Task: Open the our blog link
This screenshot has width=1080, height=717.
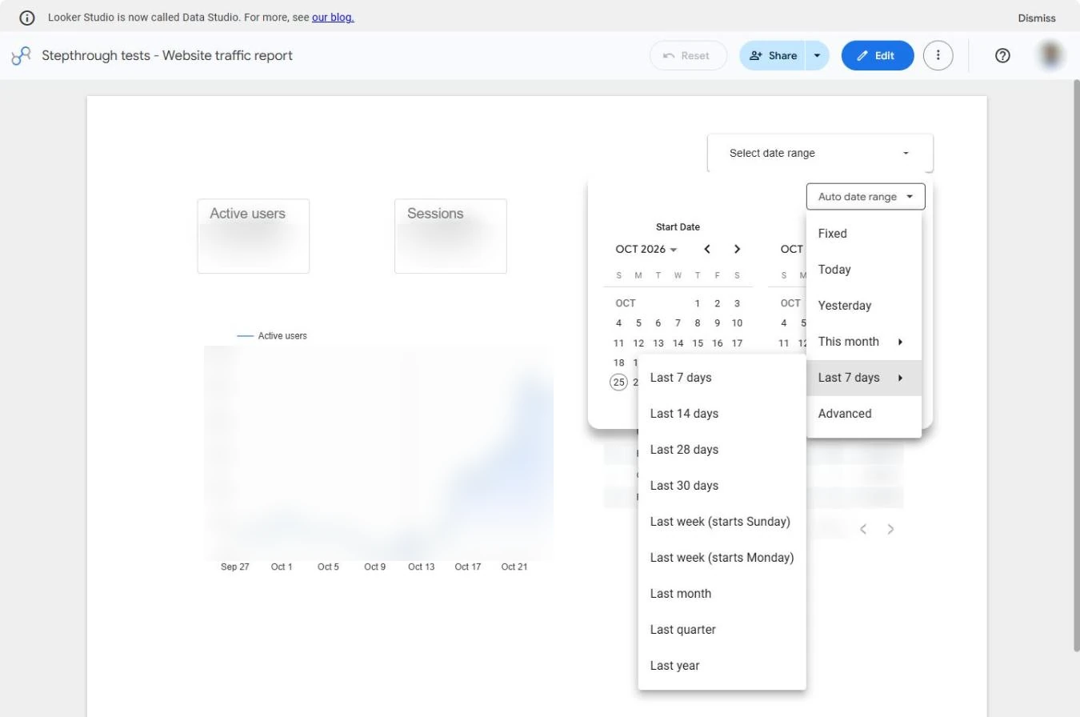Action: coord(333,17)
